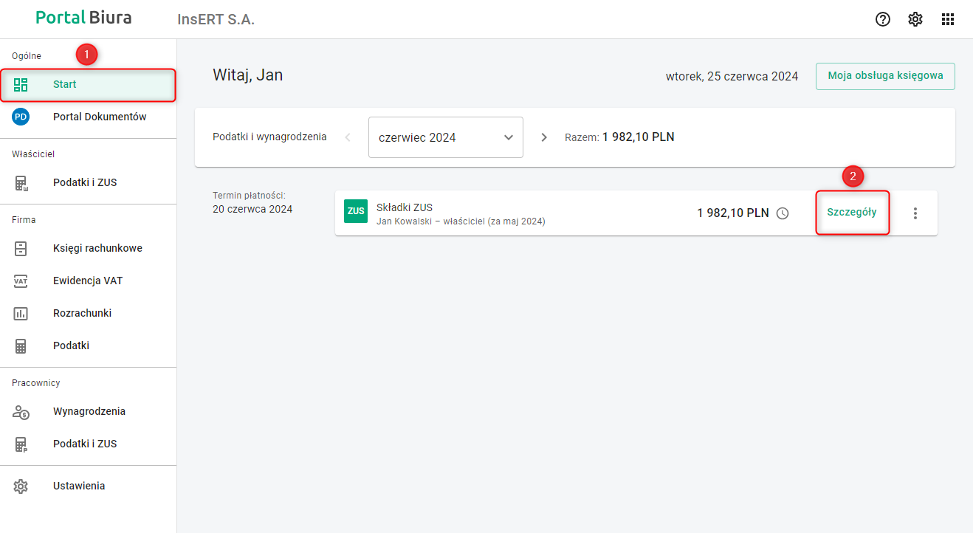Open Księgi rachunkowe menu item
Image resolution: width=973 pixels, height=533 pixels.
click(x=89, y=248)
